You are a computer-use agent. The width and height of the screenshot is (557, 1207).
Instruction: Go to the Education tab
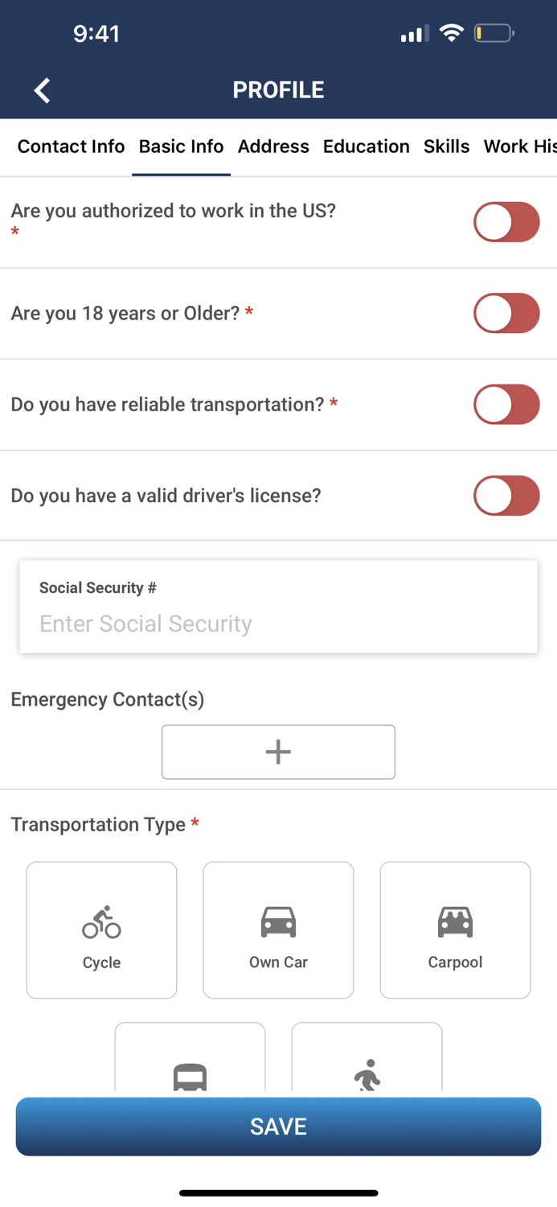pyautogui.click(x=367, y=146)
